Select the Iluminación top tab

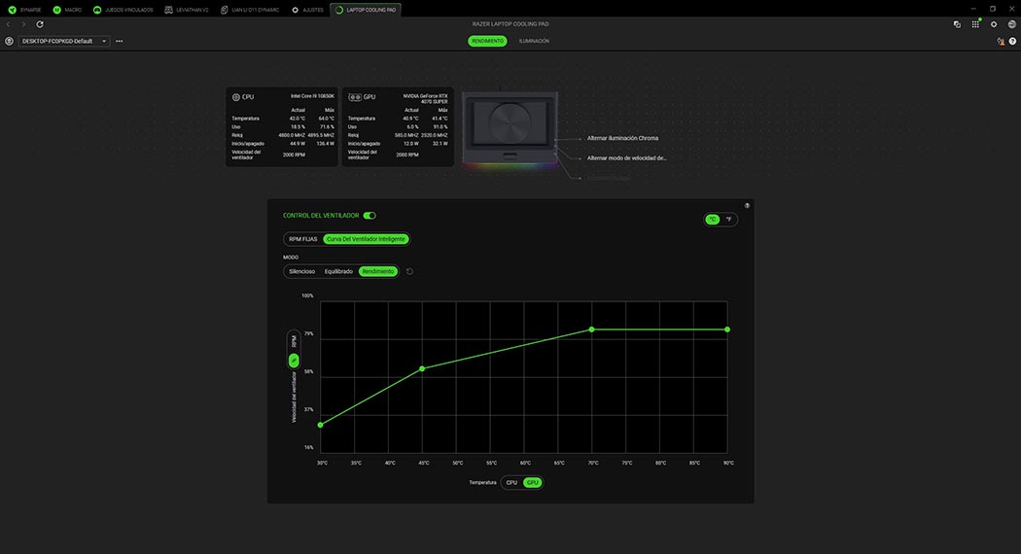click(534, 41)
